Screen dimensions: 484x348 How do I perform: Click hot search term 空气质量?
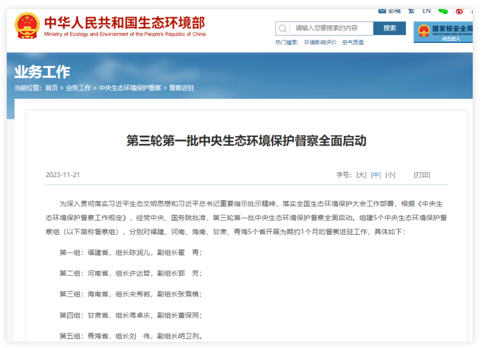click(352, 42)
